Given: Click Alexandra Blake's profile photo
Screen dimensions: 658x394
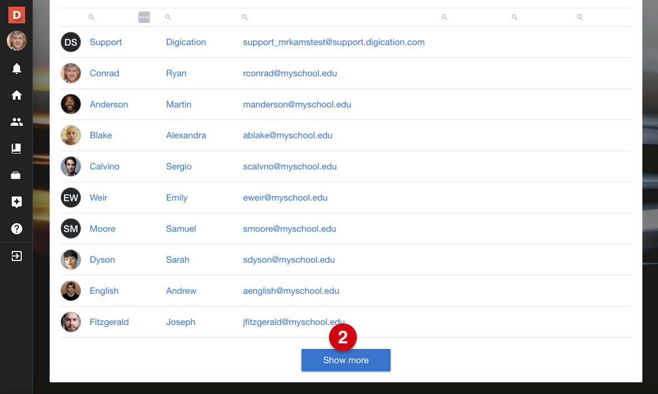Looking at the screenshot, I should pyautogui.click(x=71, y=135).
